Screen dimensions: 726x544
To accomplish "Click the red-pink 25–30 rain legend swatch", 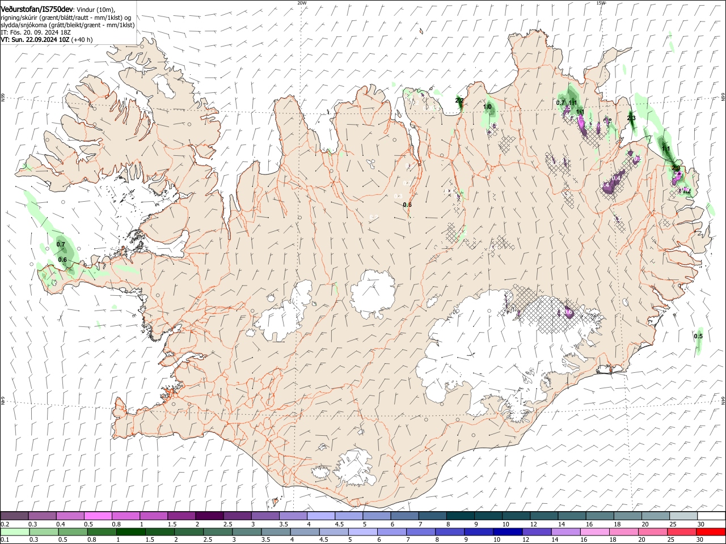I will point(682,532).
